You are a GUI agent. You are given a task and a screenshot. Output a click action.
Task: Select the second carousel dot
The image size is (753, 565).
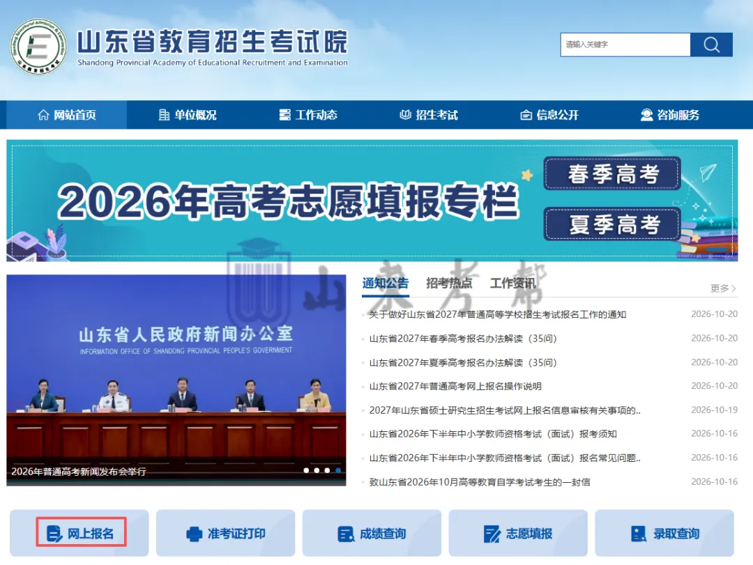point(317,470)
